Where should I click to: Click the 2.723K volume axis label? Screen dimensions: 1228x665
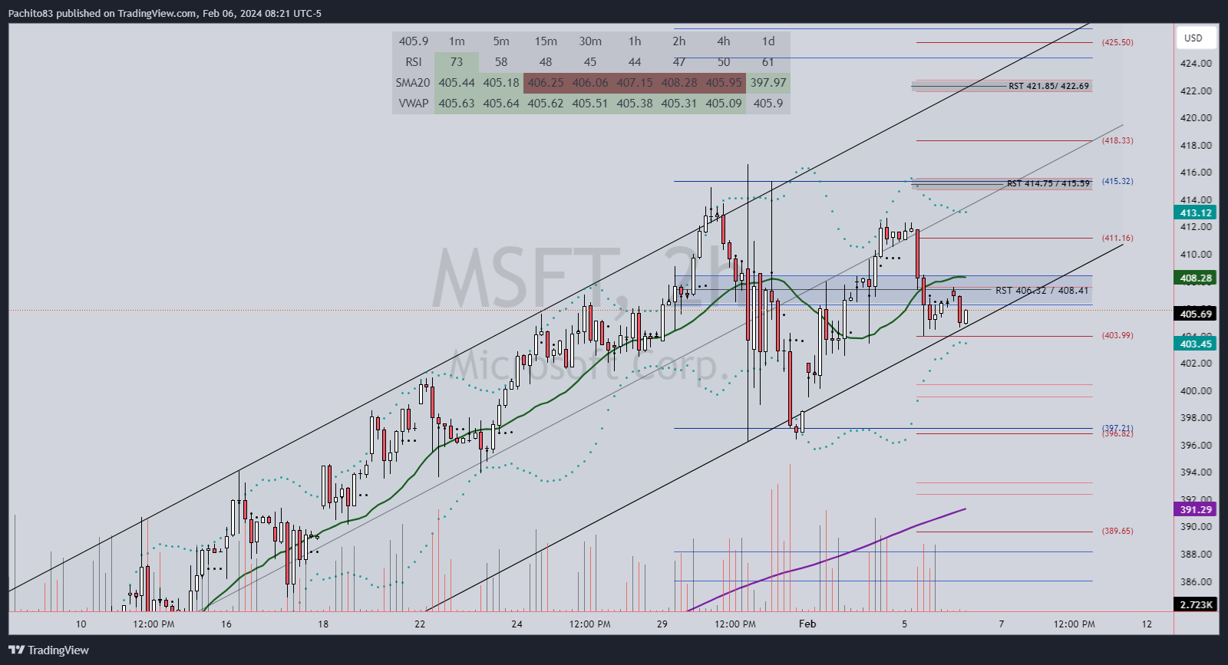click(x=1196, y=605)
